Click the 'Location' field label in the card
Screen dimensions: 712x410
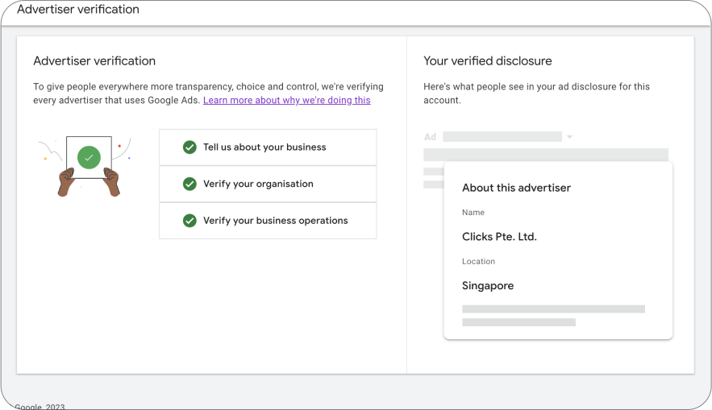[478, 262]
